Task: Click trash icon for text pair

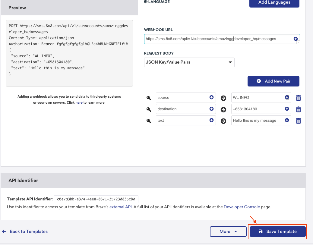Action: pos(298,121)
